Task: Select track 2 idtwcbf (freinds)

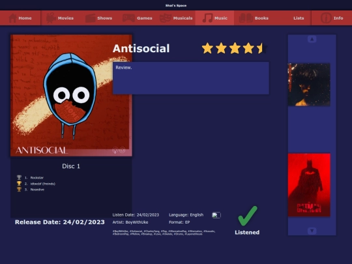Action: (x=42, y=184)
